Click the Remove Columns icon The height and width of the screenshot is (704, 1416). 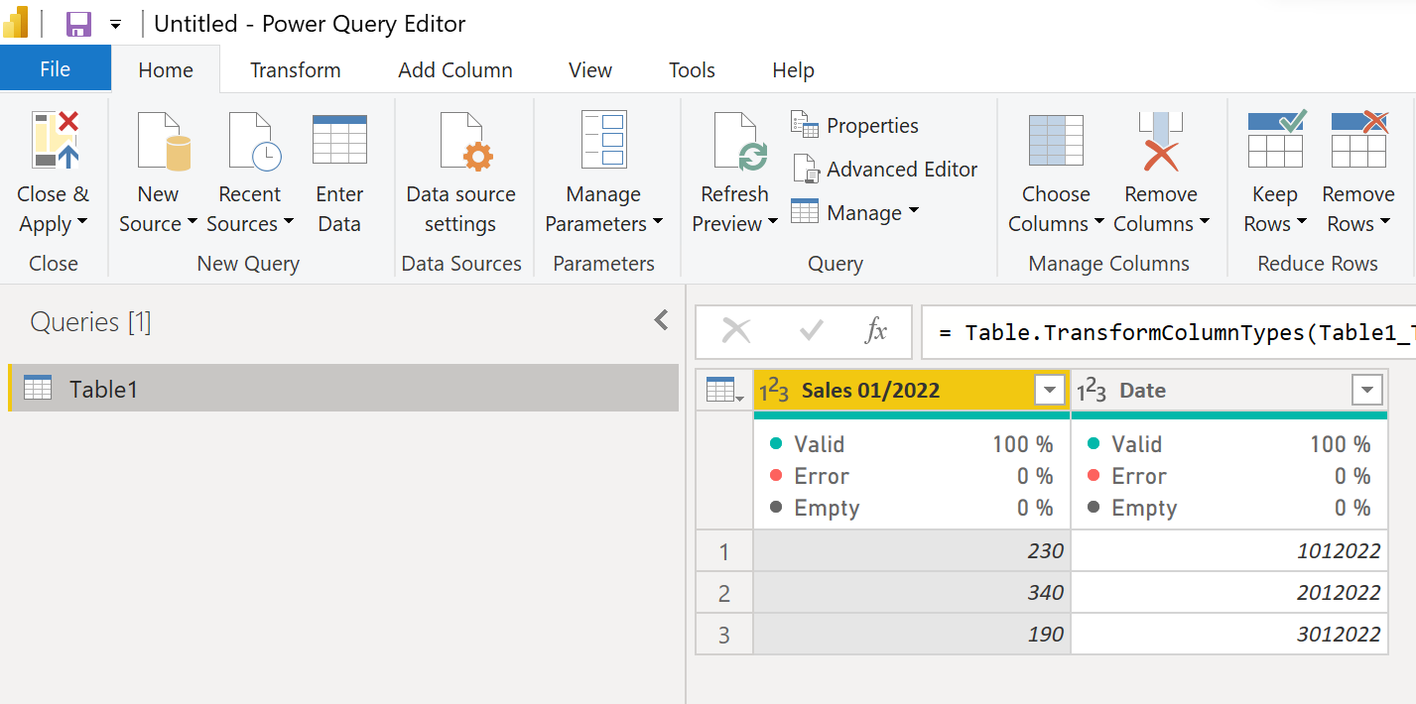point(1161,141)
